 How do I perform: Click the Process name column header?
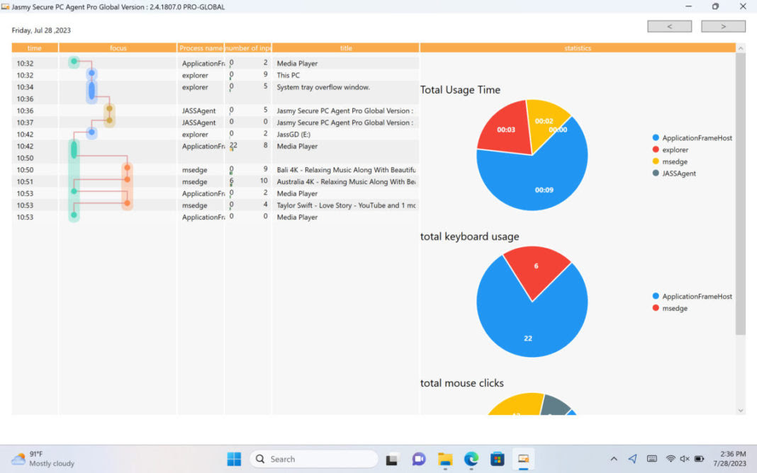[201, 47]
